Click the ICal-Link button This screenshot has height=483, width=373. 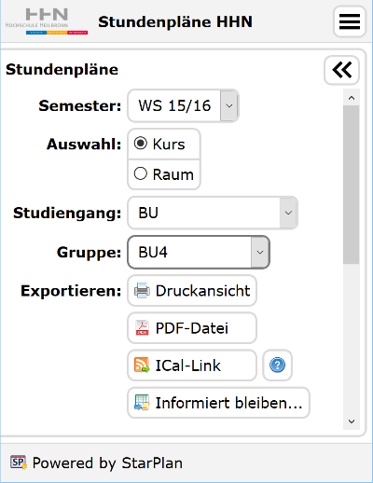(x=192, y=365)
